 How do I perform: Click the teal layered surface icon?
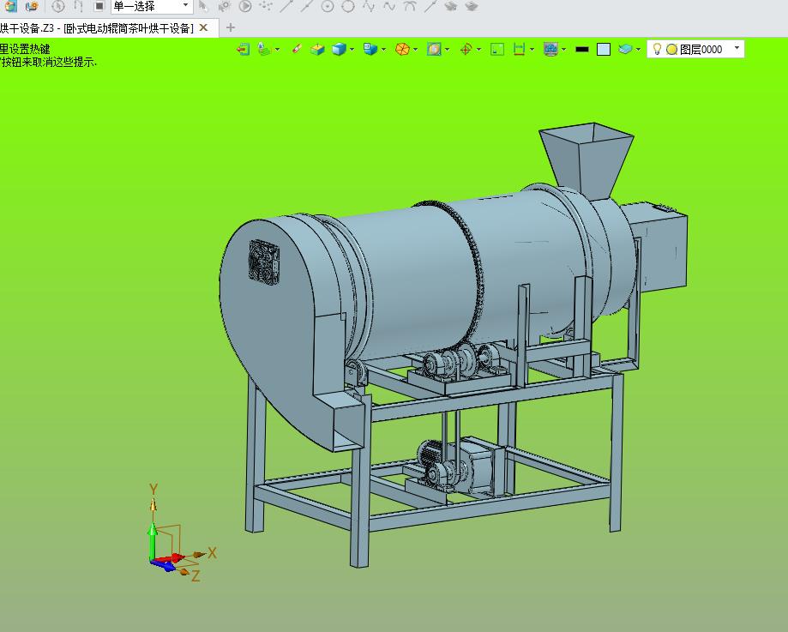tap(625, 49)
